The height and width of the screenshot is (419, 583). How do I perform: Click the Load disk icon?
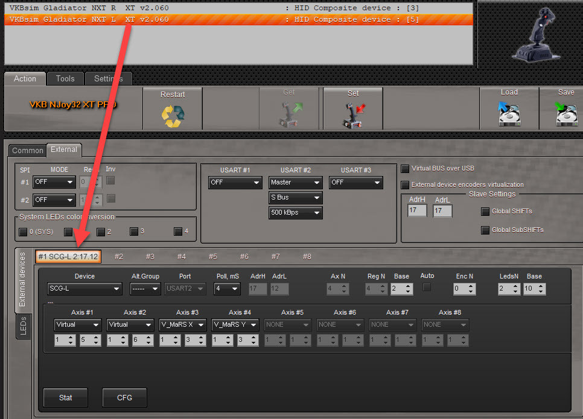tap(509, 114)
